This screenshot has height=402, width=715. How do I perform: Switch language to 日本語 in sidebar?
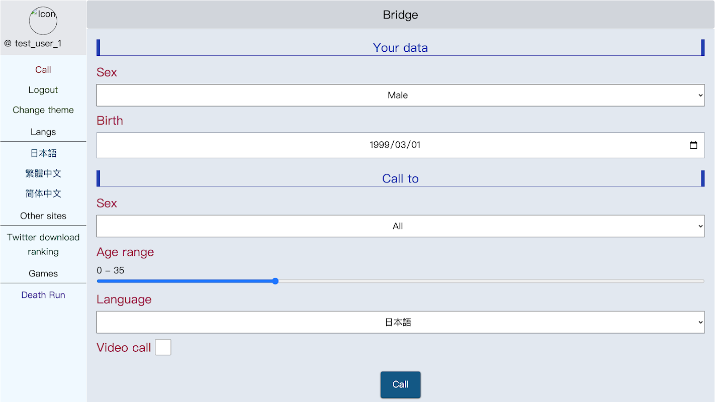tap(43, 153)
